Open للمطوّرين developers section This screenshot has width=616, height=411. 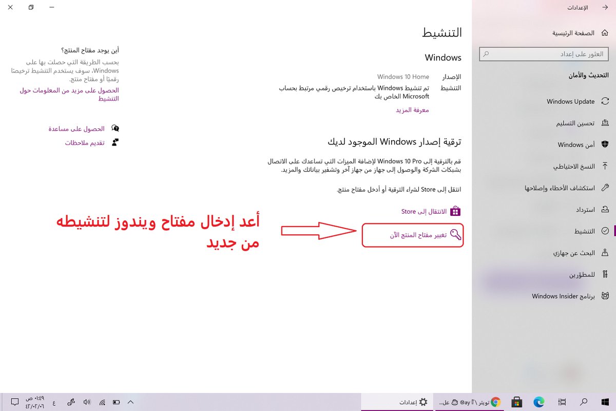coord(589,275)
